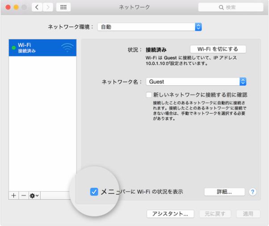The height and width of the screenshot is (226, 269).
Task: Open the 詳細... advanced settings
Action: tap(224, 192)
